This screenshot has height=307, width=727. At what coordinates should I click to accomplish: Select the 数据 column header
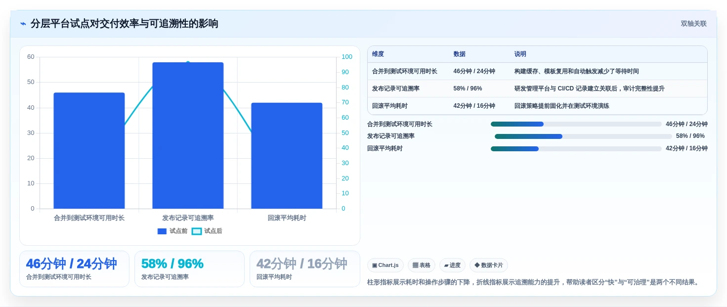click(460, 54)
